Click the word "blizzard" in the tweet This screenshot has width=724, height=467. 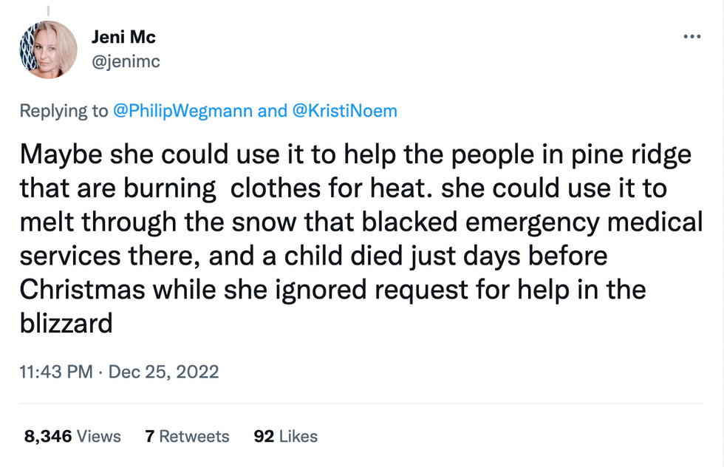tap(66, 322)
